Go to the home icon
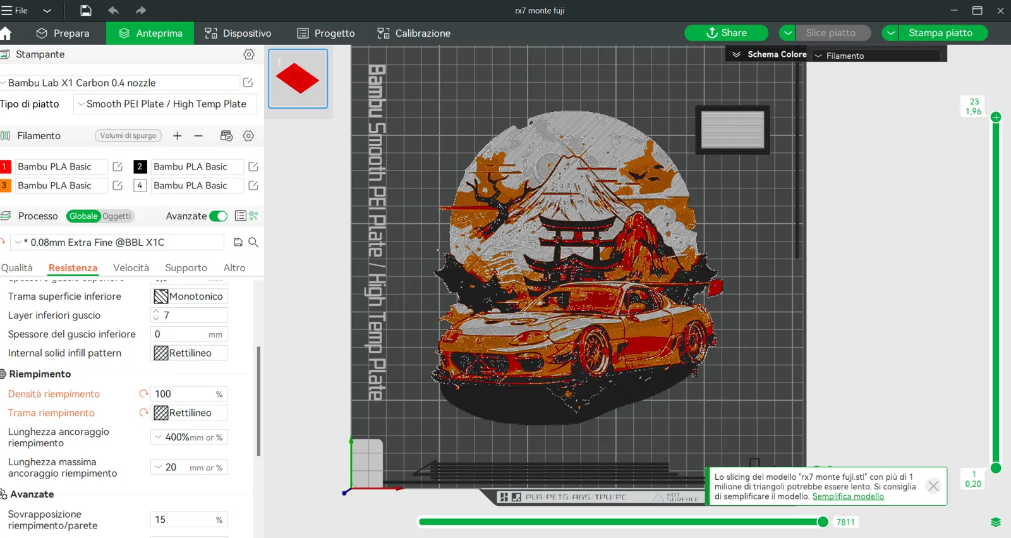 [6, 34]
